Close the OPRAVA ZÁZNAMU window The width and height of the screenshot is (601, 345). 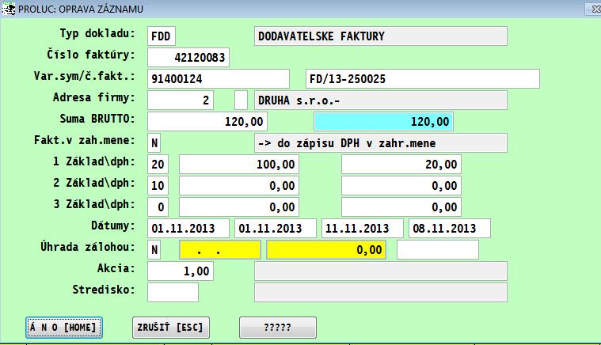click(x=591, y=7)
